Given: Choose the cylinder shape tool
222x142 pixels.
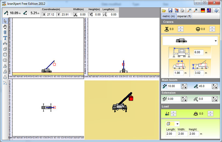Looking at the screenshot, I should tap(5, 55).
